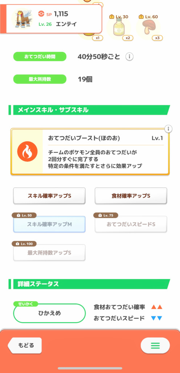The image size is (180, 373).
Task: Tap the おてつだいブースト(ほのお) skill card
Action: point(90,152)
